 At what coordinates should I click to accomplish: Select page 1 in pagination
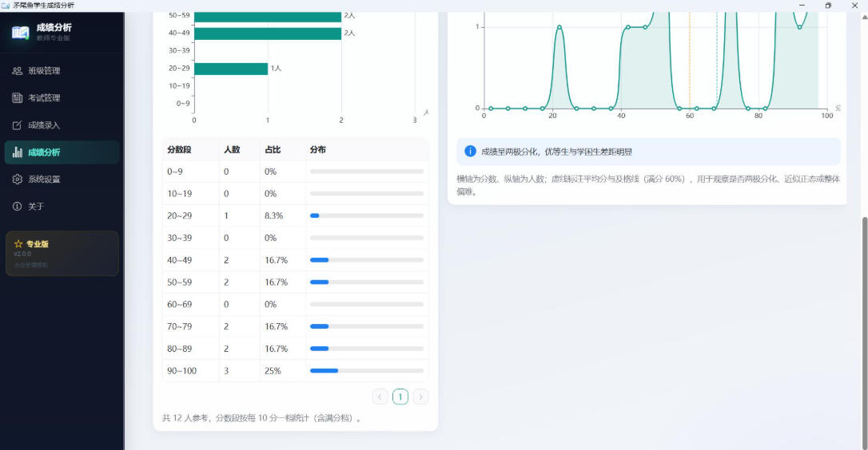point(400,397)
